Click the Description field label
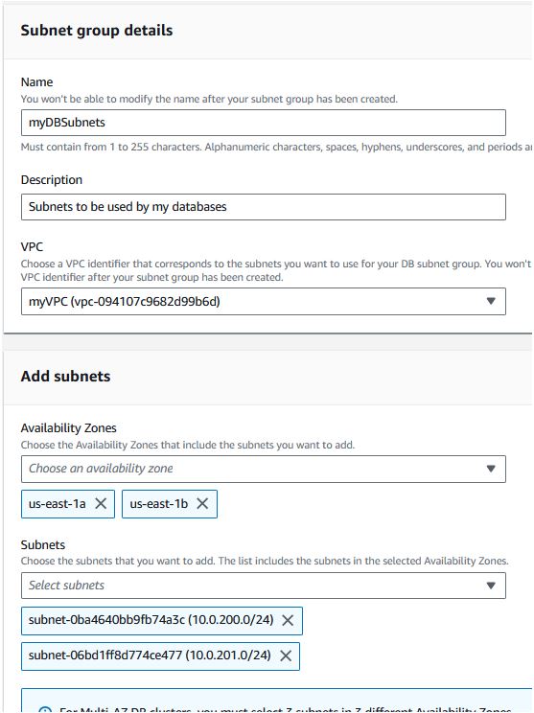Viewport: 534px width, 713px height. click(x=52, y=180)
